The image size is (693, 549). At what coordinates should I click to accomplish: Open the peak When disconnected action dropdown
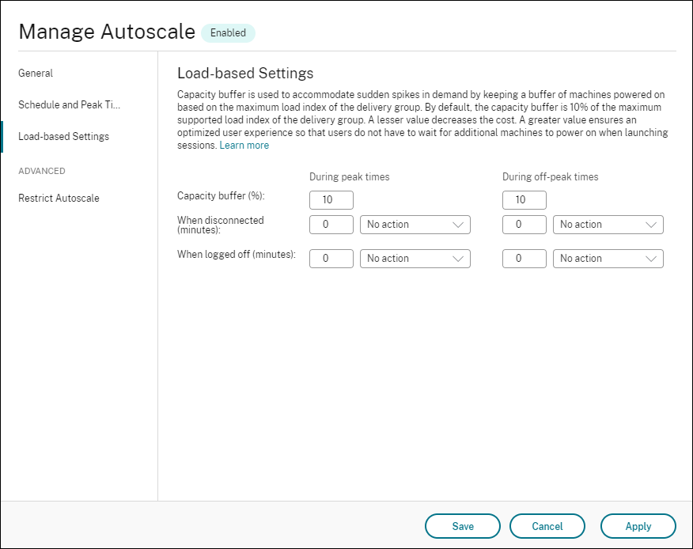tap(415, 225)
